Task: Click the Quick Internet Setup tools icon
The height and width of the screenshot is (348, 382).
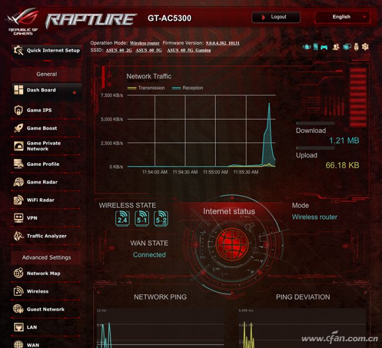Action: coord(18,50)
